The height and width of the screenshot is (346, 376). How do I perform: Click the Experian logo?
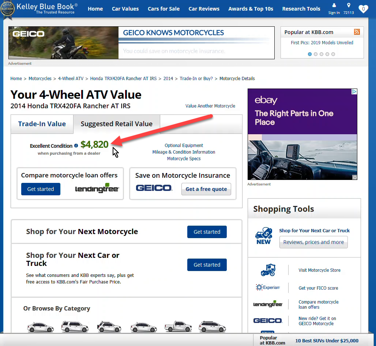click(x=268, y=287)
